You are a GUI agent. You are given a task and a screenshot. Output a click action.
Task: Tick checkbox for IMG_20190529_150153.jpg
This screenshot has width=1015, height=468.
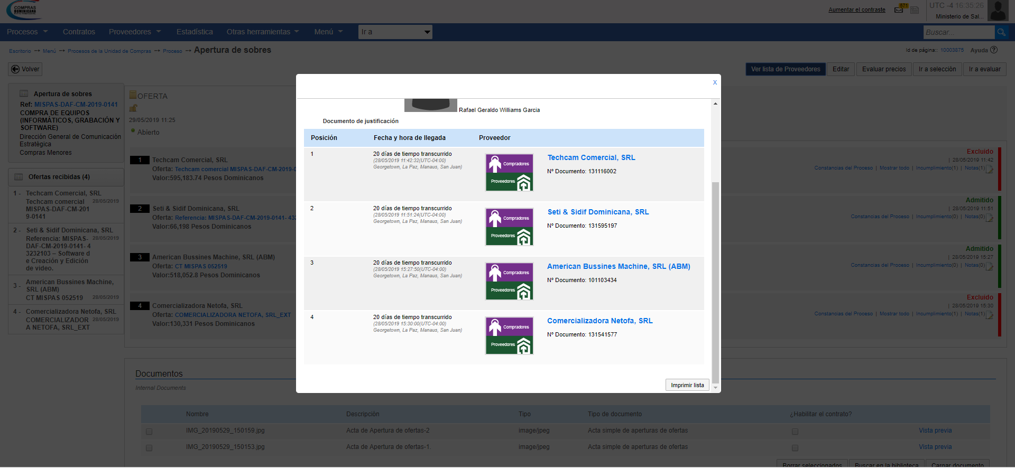click(x=149, y=448)
